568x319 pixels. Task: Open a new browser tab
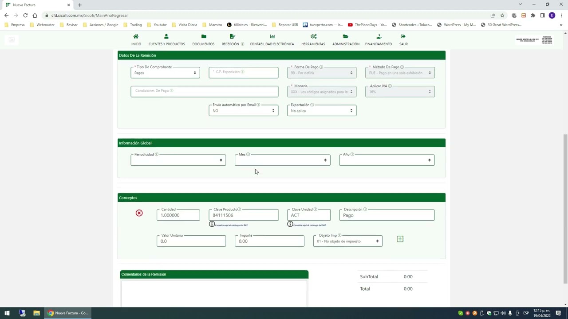click(x=80, y=5)
